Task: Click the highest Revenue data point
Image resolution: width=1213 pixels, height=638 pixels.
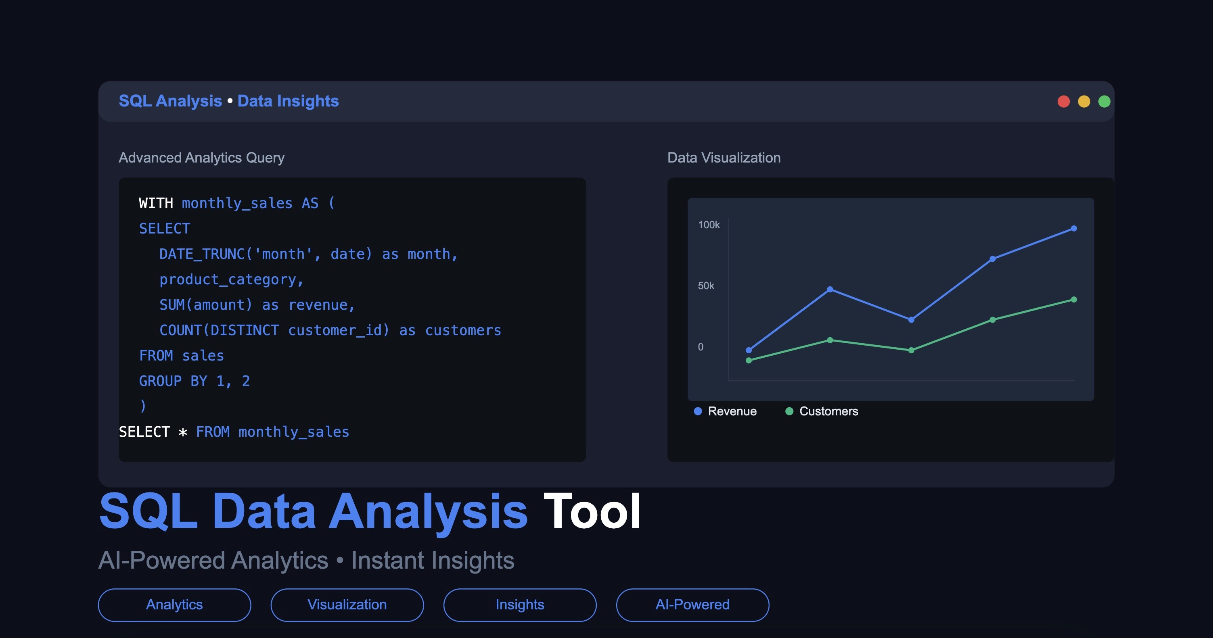Action: click(1074, 229)
